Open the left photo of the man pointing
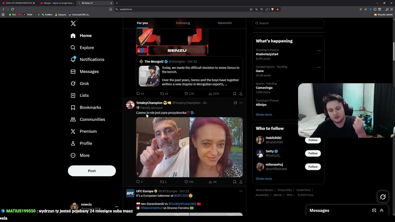 163,147
